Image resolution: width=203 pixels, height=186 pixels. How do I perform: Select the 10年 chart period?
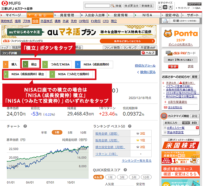click(83, 133)
